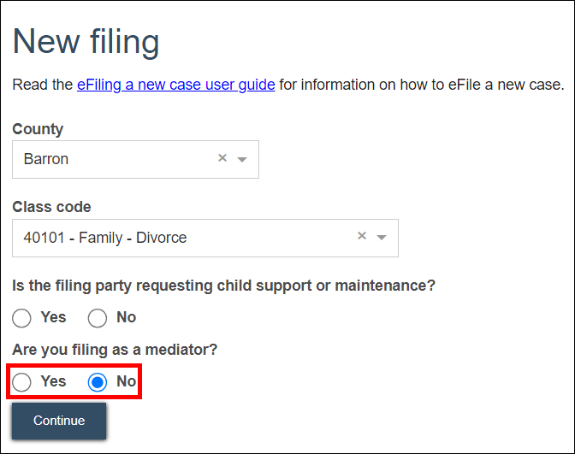Click the "County" field label

pyautogui.click(x=38, y=129)
